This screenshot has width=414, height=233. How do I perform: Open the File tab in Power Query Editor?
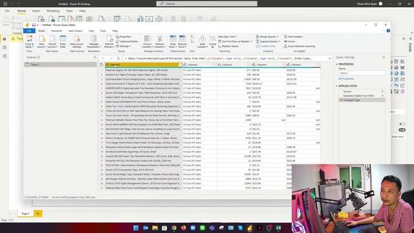(29, 31)
